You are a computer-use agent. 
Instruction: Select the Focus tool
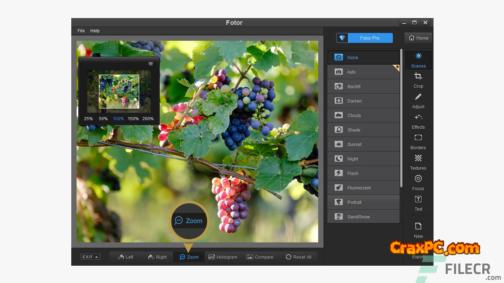(x=418, y=182)
